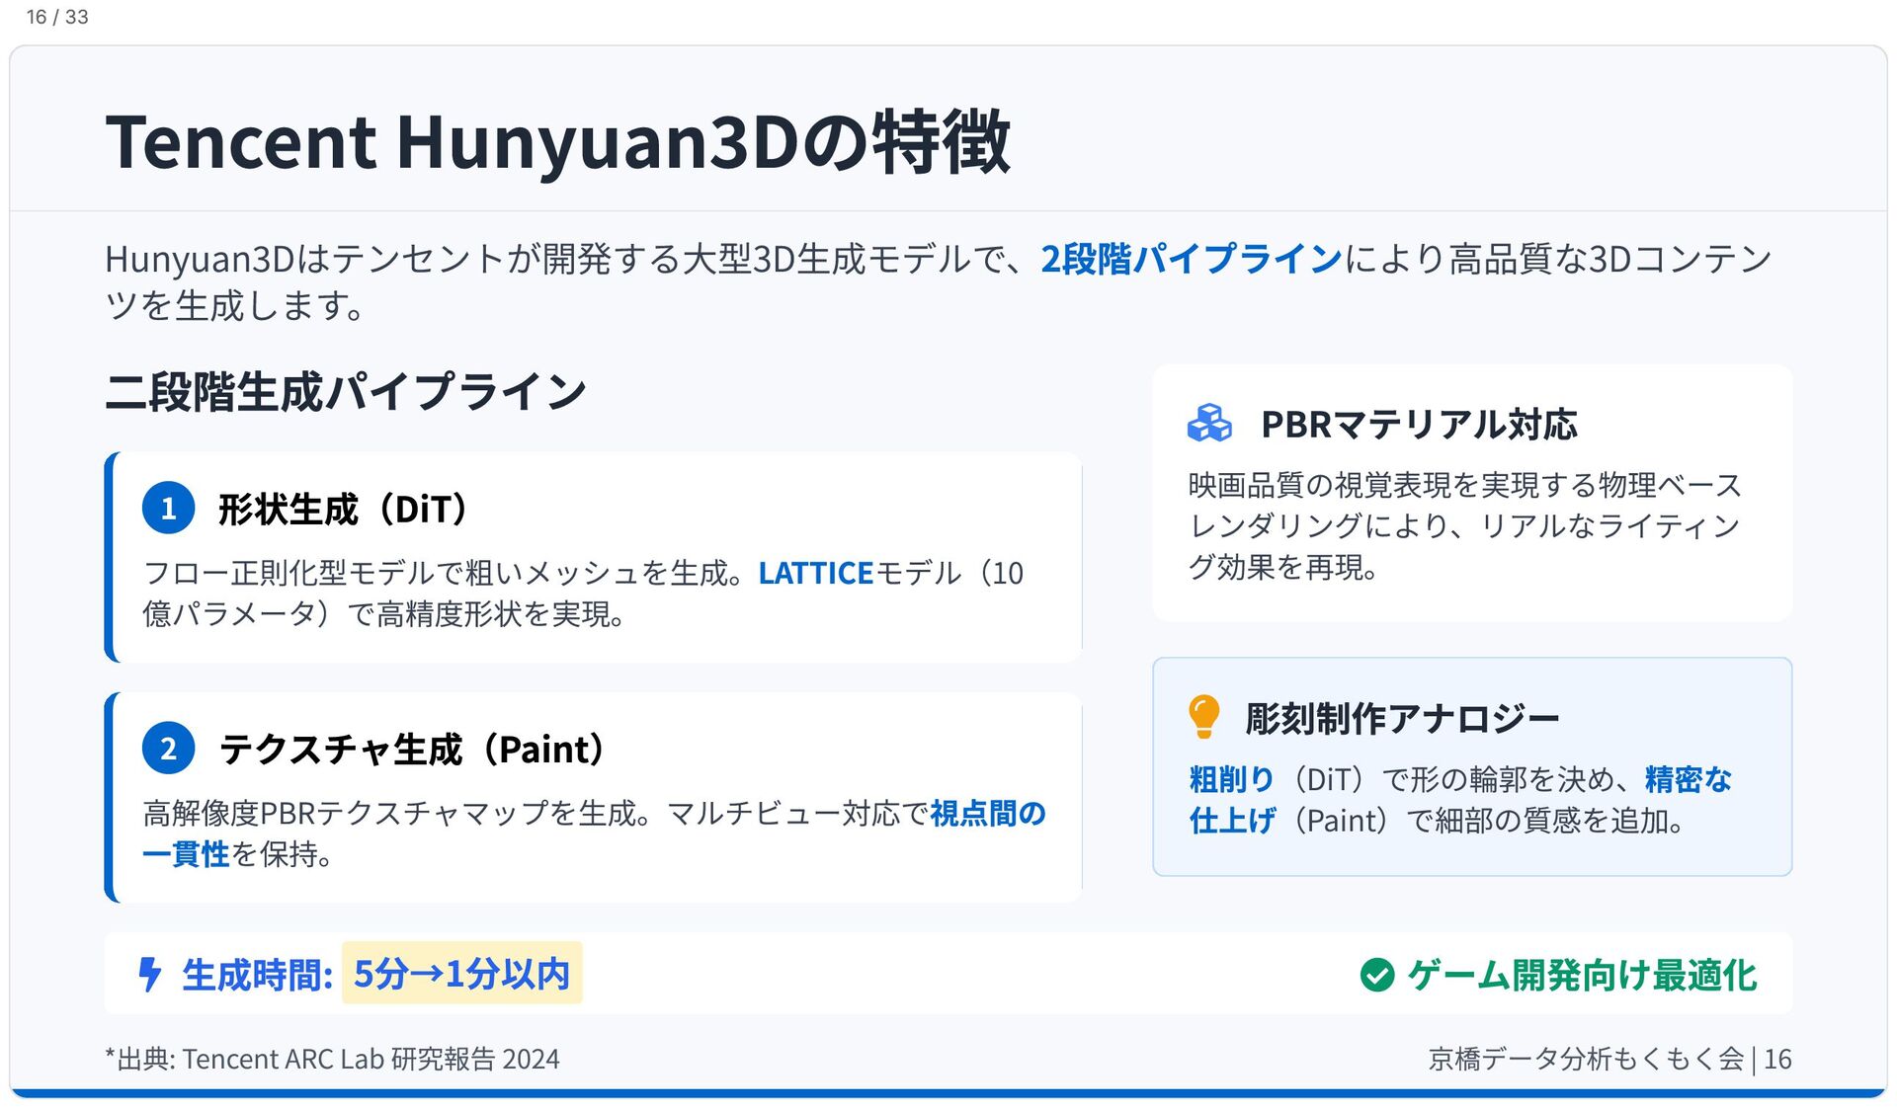This screenshot has height=1111, width=1897.
Task: Click the description starting フロー正則化型モデル
Action: tap(583, 594)
